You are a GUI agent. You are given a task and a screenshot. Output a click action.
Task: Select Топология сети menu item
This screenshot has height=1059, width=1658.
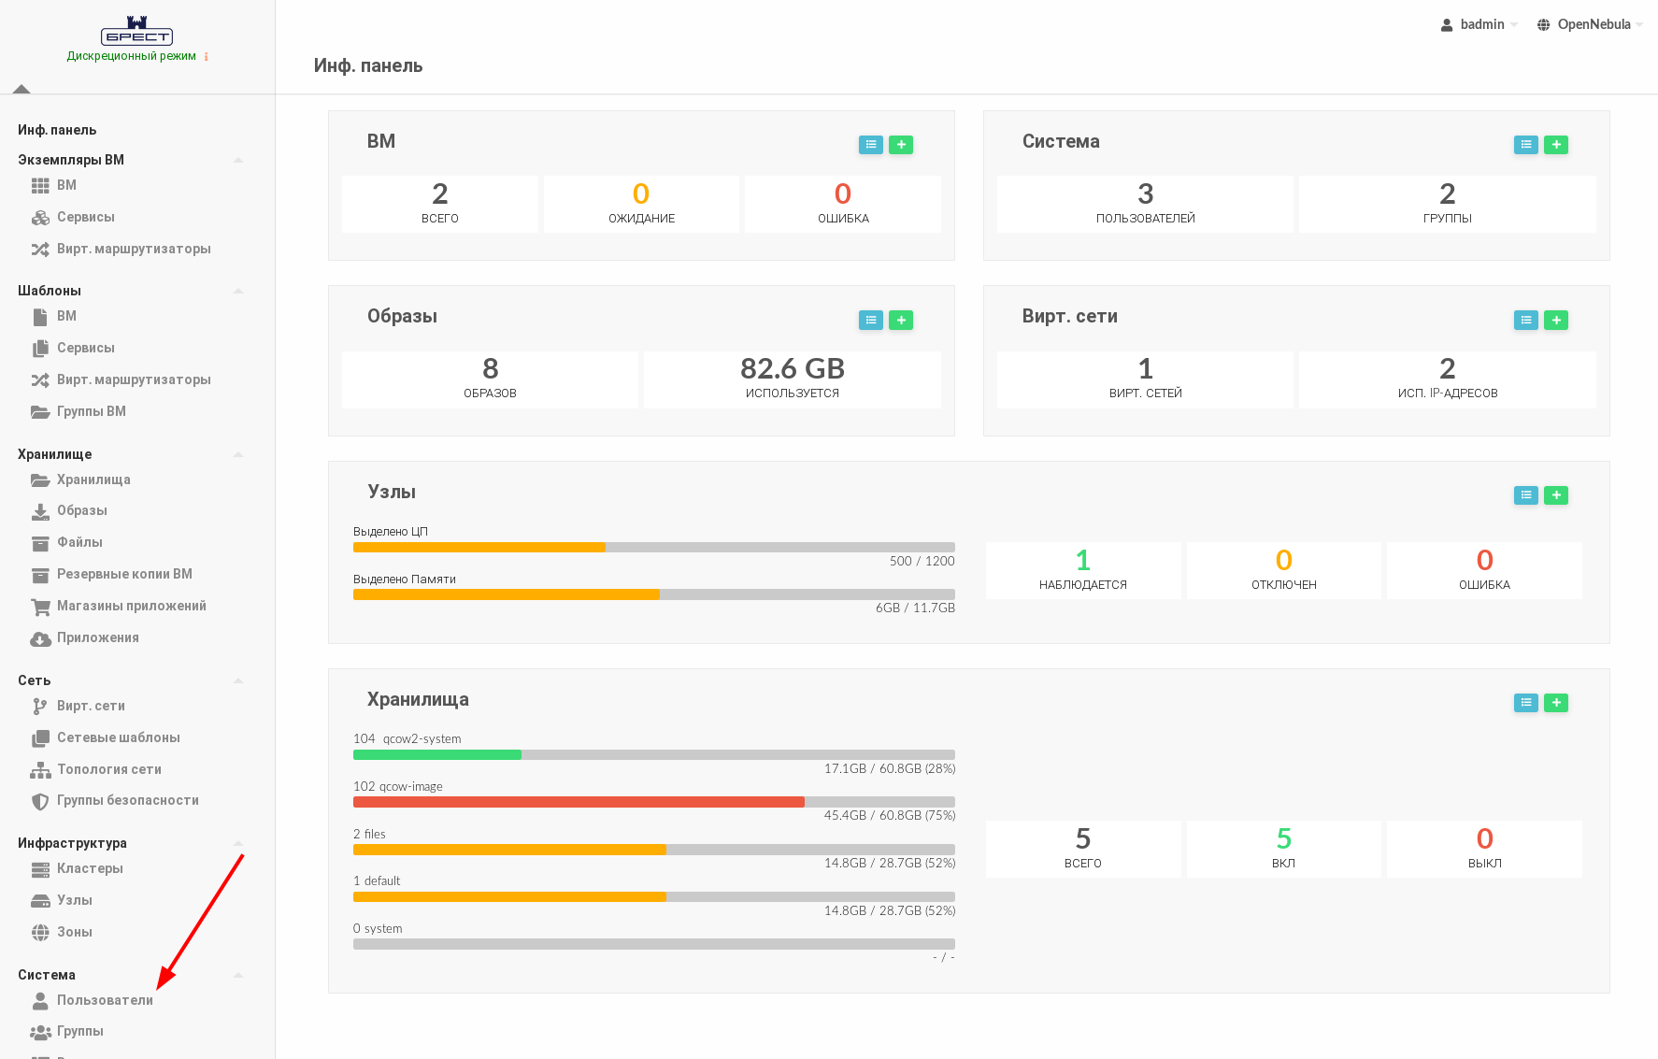point(108,769)
